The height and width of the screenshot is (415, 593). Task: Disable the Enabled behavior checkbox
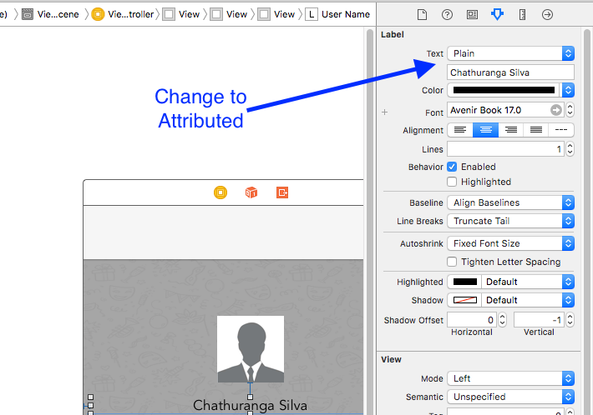[452, 167]
